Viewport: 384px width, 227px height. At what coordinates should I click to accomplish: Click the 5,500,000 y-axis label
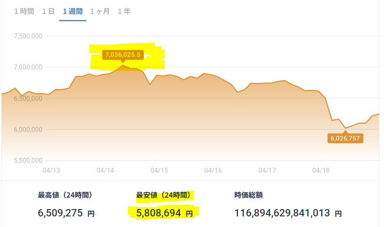point(28,160)
